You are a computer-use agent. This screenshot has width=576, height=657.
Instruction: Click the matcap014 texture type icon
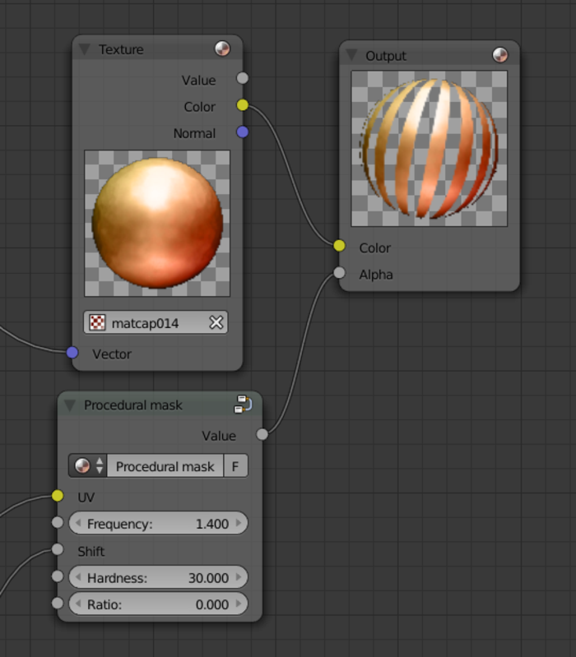(x=97, y=323)
